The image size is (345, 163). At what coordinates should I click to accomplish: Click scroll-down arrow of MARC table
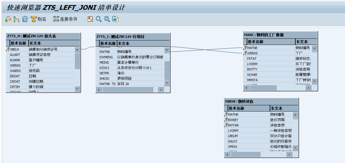pyautogui.click(x=314, y=81)
